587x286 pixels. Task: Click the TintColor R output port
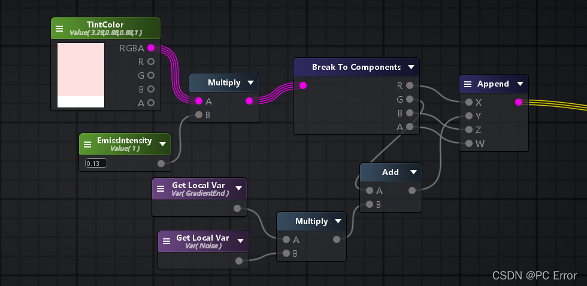tap(151, 61)
